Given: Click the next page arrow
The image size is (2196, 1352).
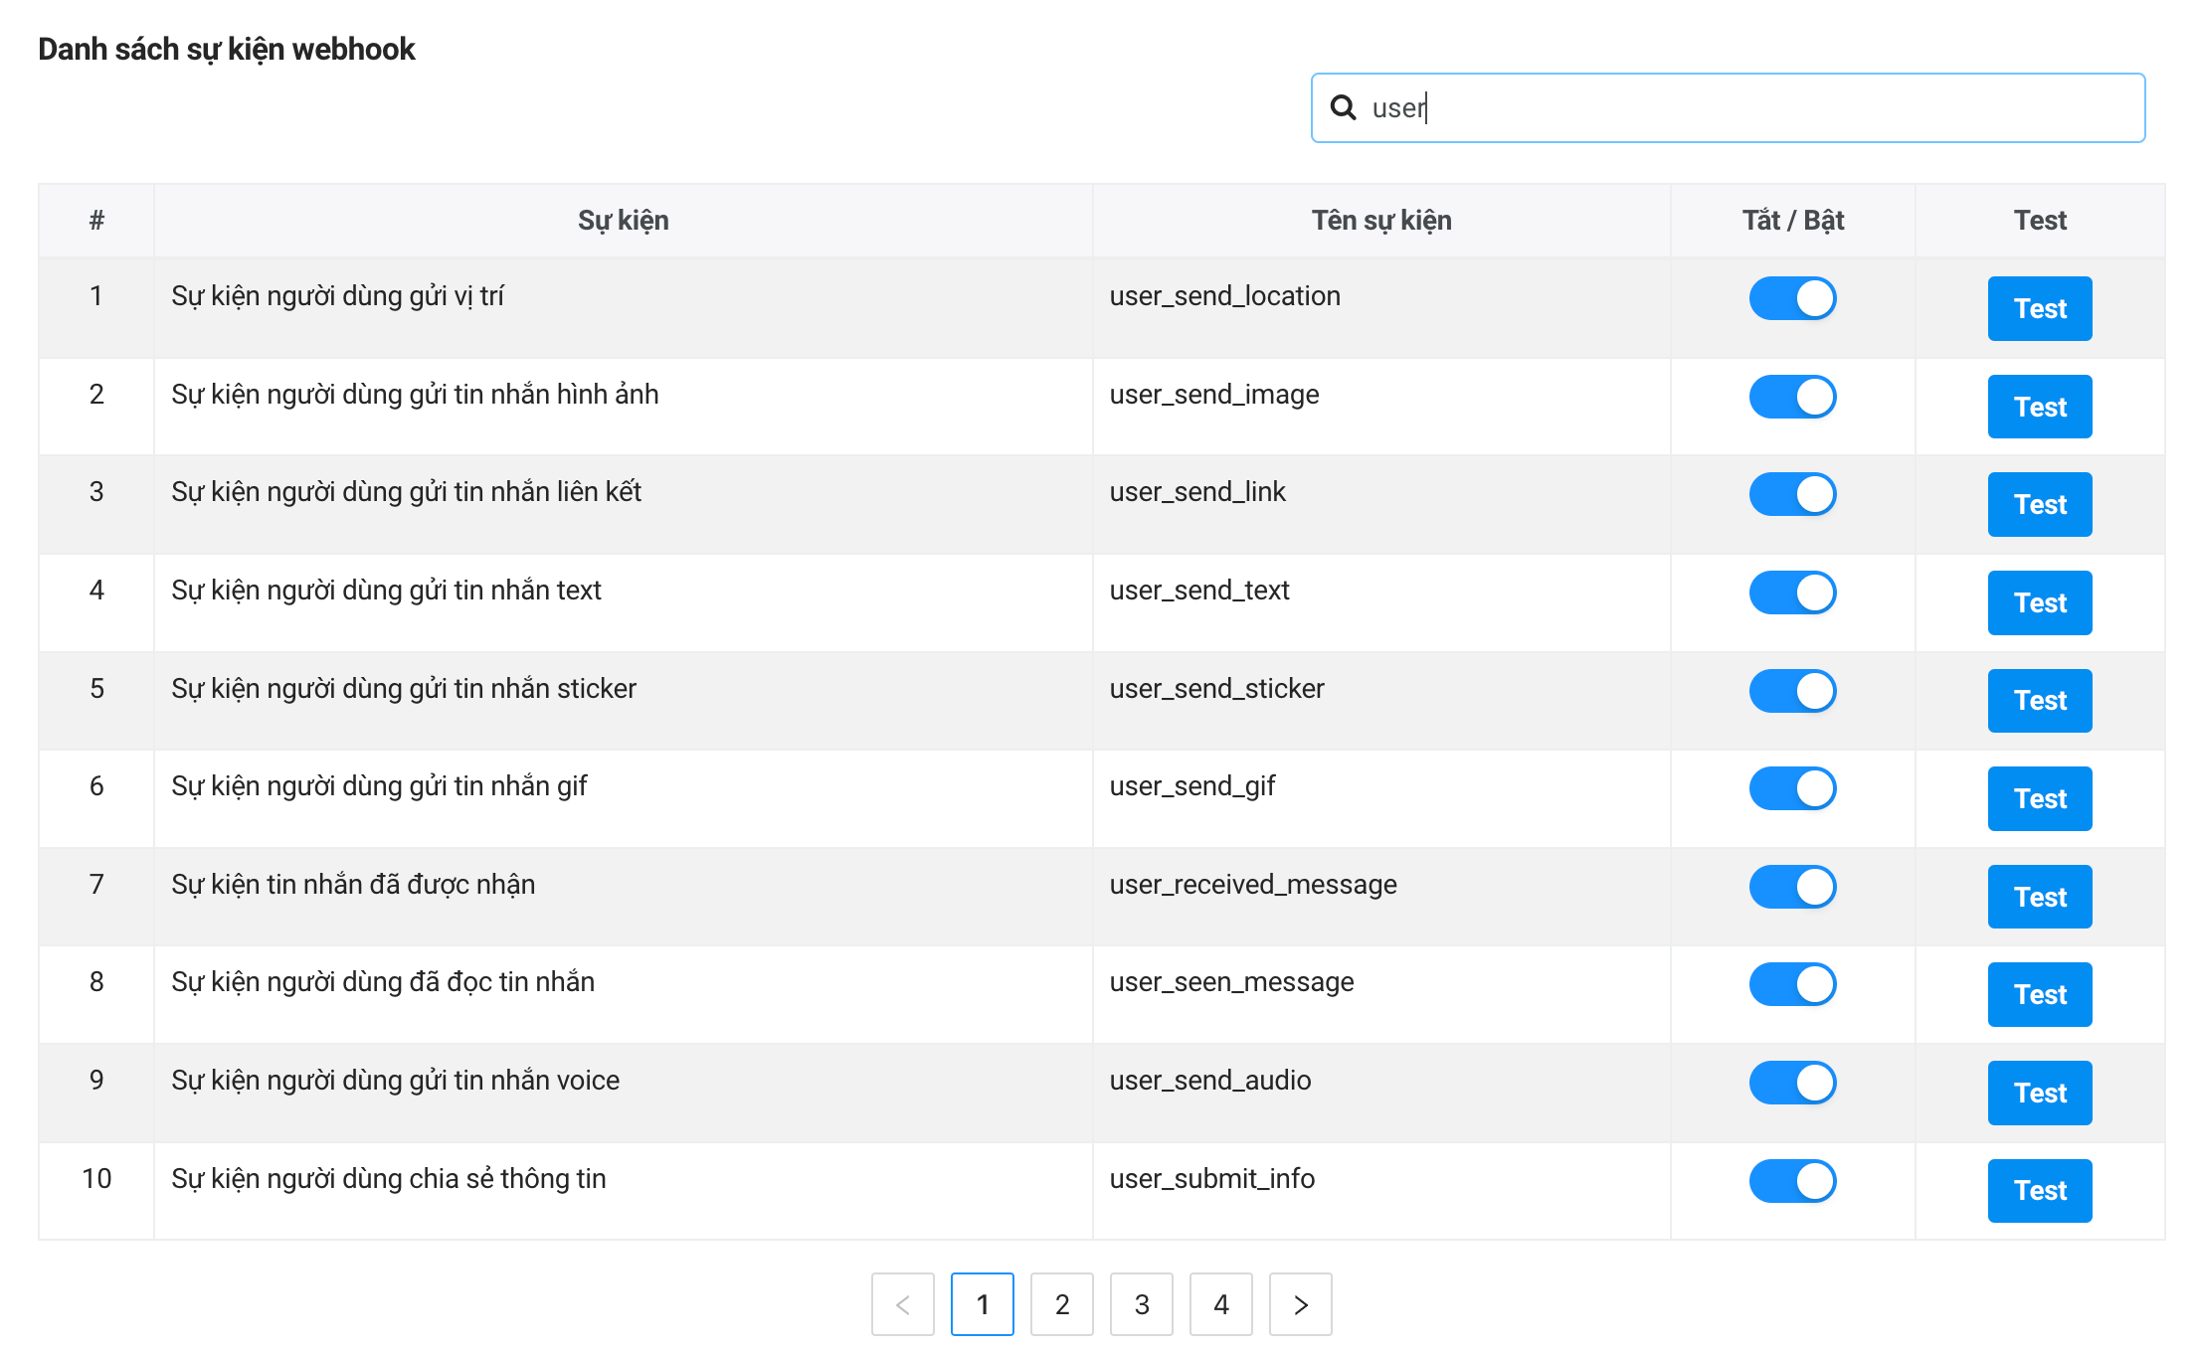Looking at the screenshot, I should pyautogui.click(x=1300, y=1304).
